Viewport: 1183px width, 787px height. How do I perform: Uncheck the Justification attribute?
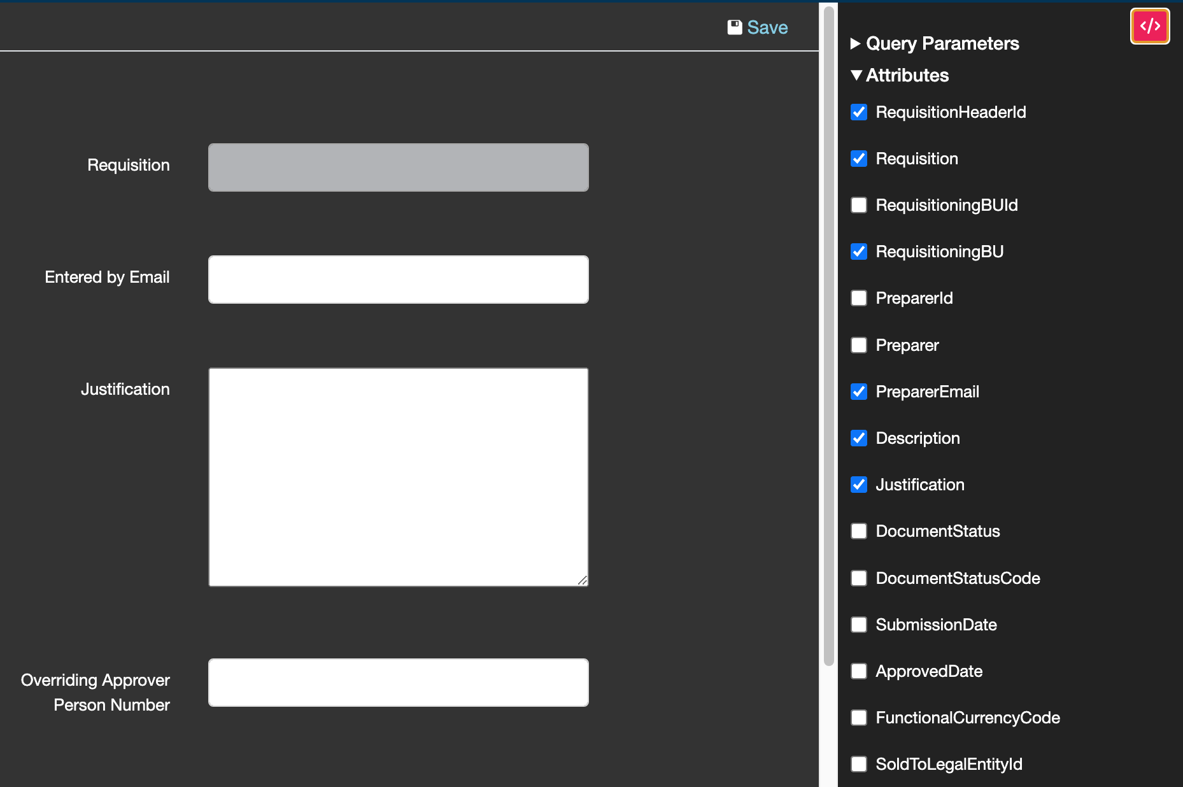859,485
